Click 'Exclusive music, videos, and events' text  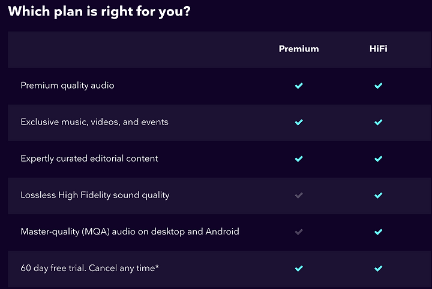95,122
